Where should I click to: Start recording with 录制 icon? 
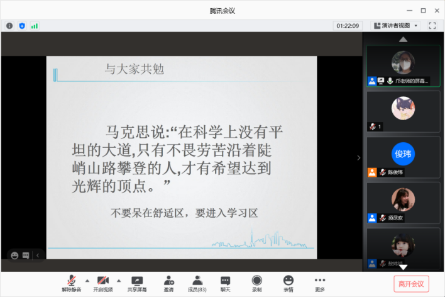point(256,283)
